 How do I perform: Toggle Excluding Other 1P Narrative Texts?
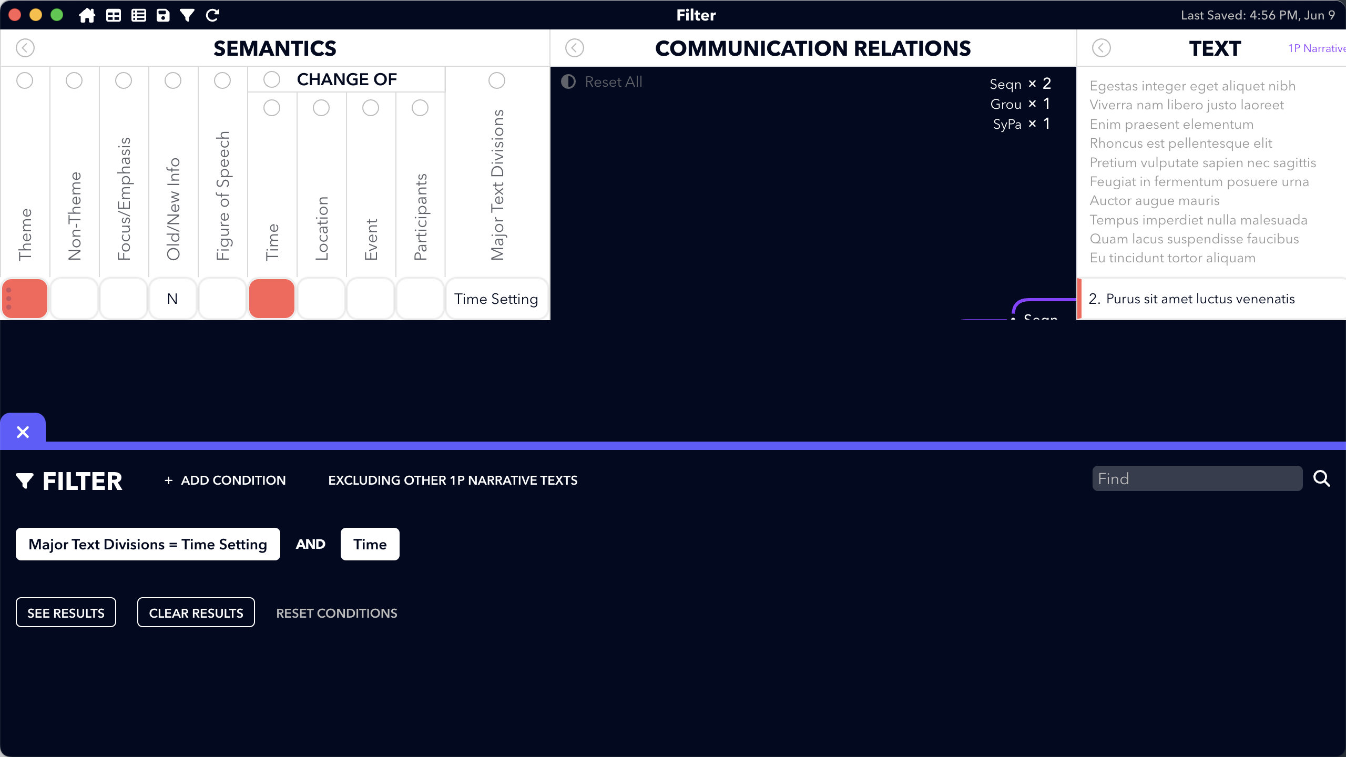click(453, 480)
